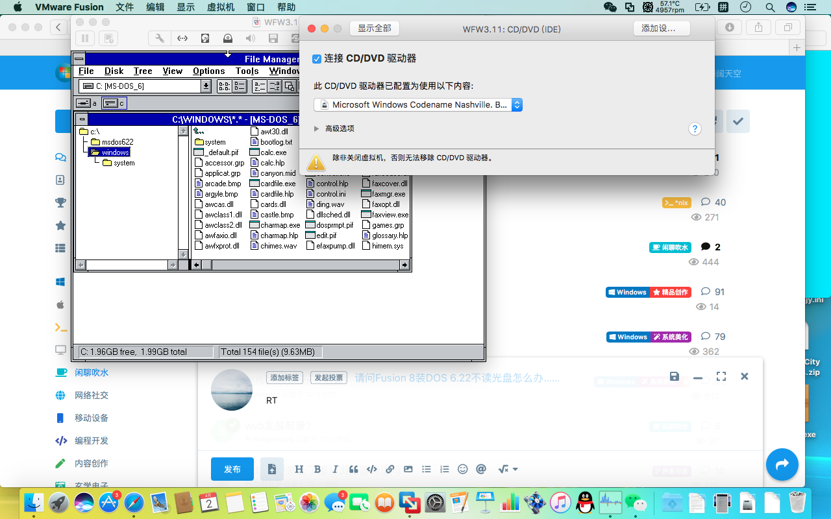Save the draft with the floppy icon

[x=675, y=376]
